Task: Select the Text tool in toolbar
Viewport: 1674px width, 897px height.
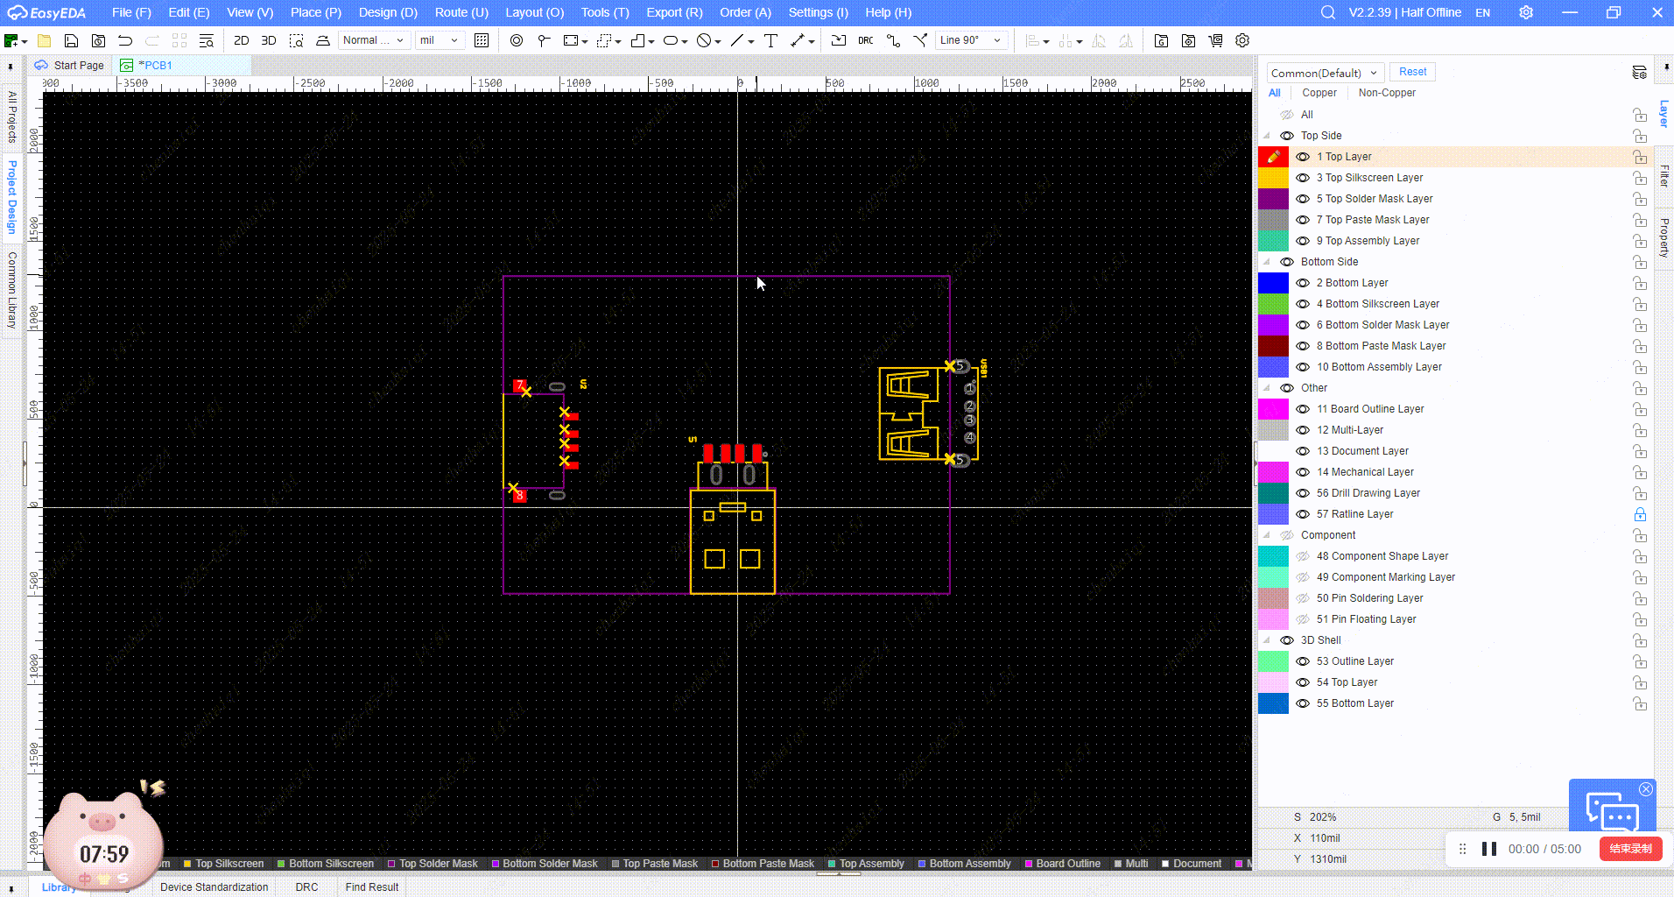Action: coord(770,40)
